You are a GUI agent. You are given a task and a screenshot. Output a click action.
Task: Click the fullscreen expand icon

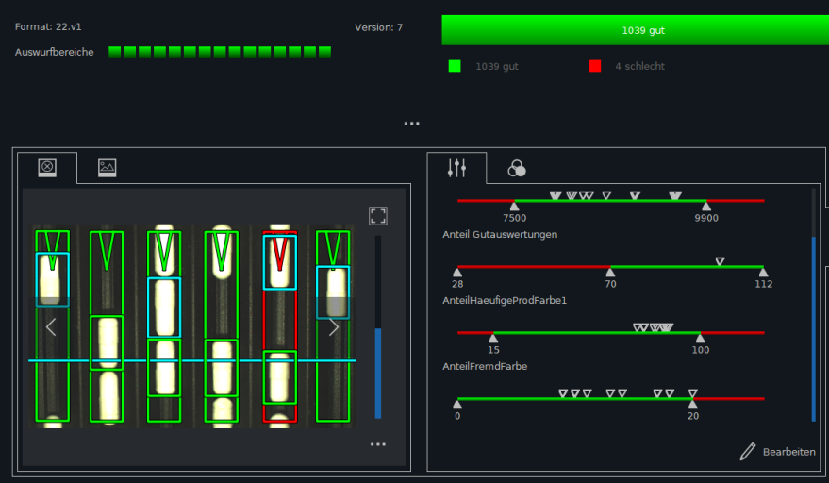[x=378, y=216]
